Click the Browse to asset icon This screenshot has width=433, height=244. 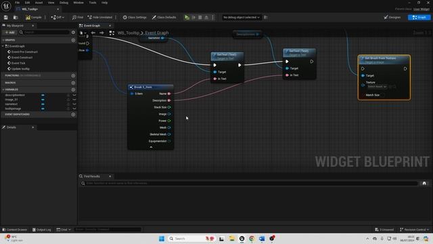(16, 18)
